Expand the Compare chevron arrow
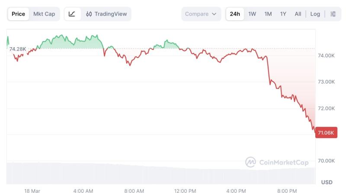 coord(214,14)
